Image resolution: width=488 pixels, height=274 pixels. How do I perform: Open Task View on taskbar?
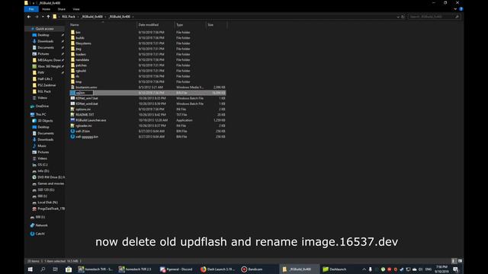(56, 269)
